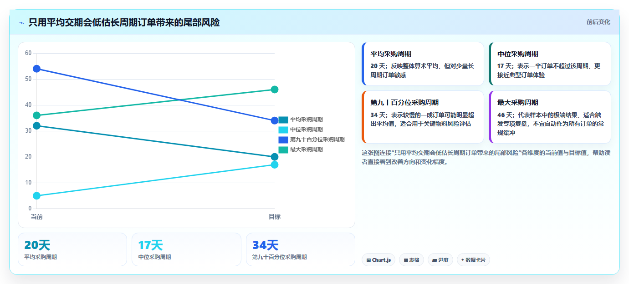This screenshot has height=284, width=629.
Task: Toggle 第九十百分位采购周期 legend color box
Action: tap(283, 140)
